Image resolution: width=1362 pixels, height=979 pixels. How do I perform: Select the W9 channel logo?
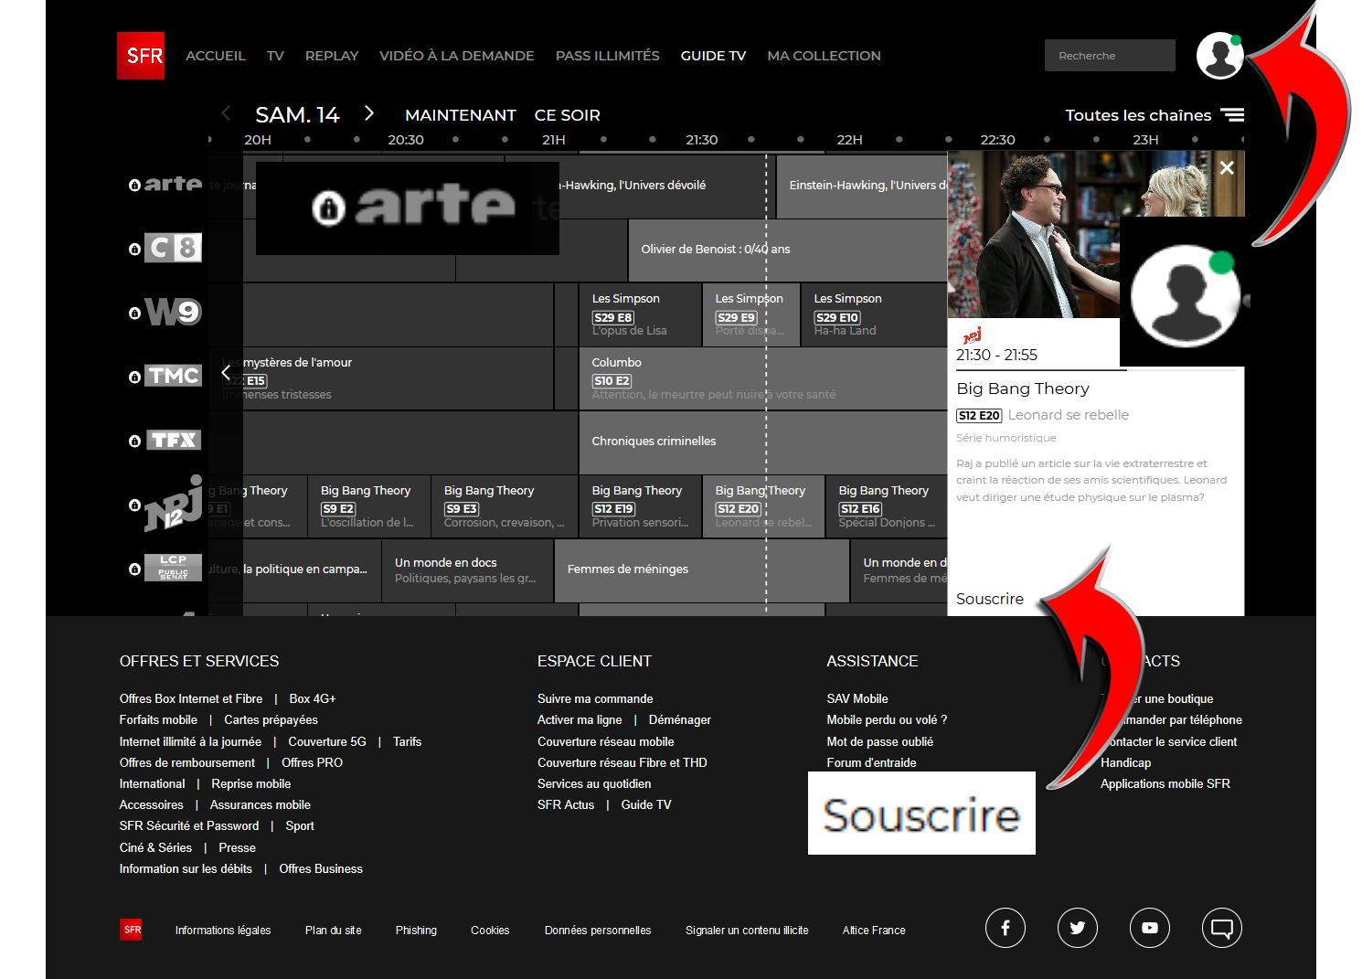(x=173, y=313)
